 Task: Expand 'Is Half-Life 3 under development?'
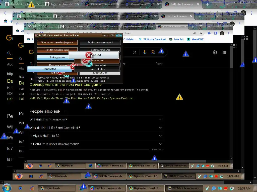point(96,144)
